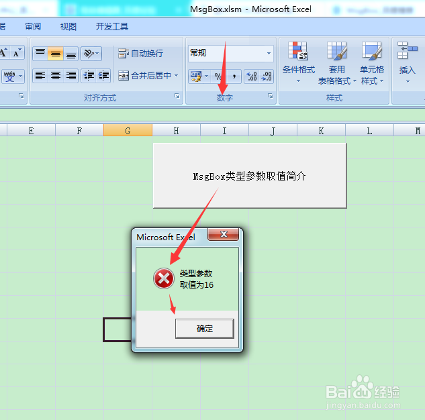Click the MsgBox类型参数取值简介 button
The height and width of the screenshot is (420, 425).
click(250, 176)
